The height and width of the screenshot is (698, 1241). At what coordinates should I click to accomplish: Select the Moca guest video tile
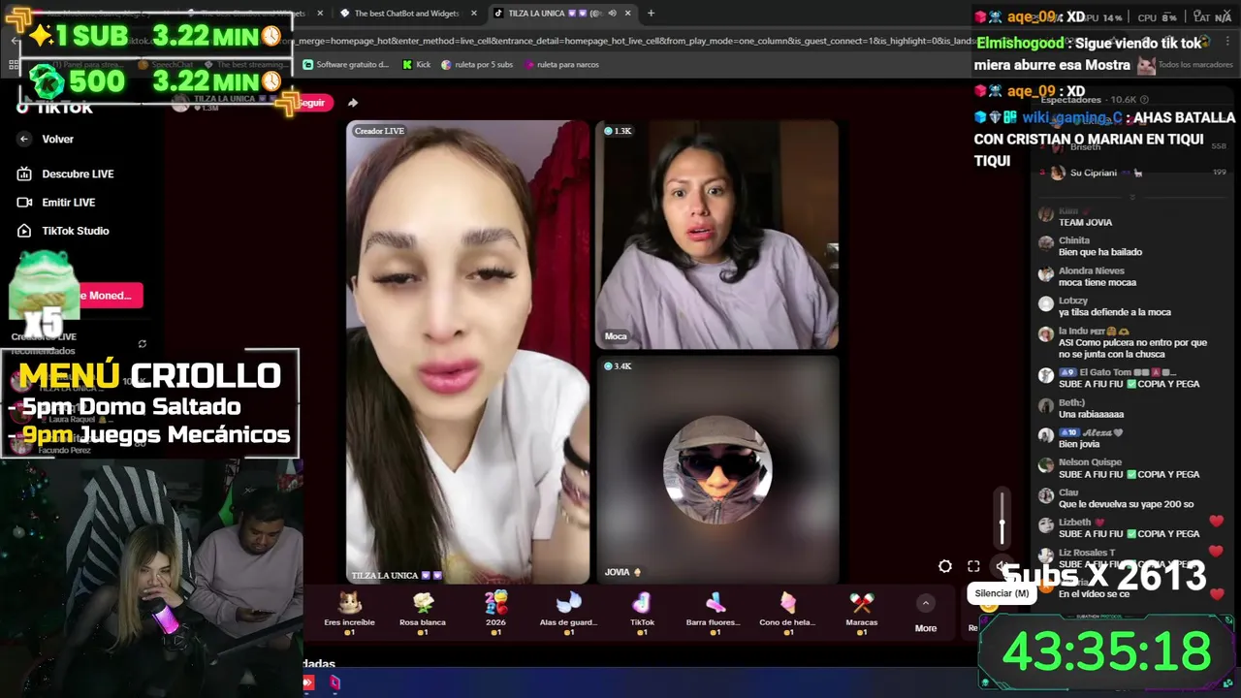(x=716, y=234)
